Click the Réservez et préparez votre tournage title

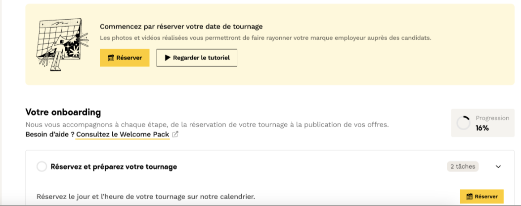click(114, 167)
